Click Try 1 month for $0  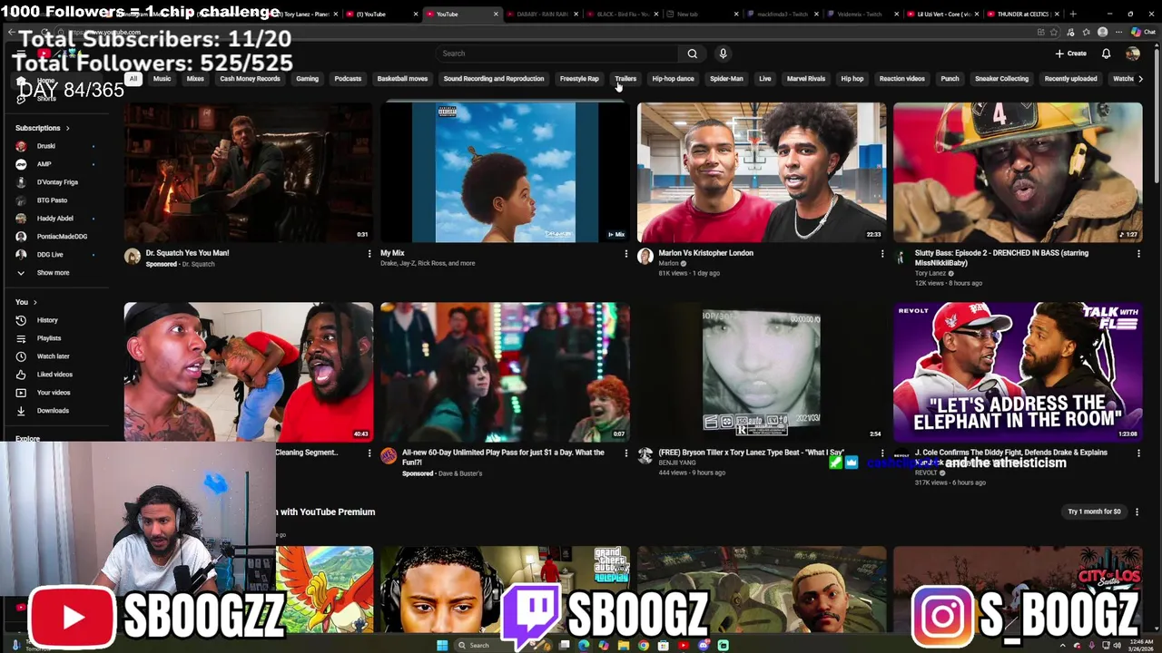click(1094, 512)
